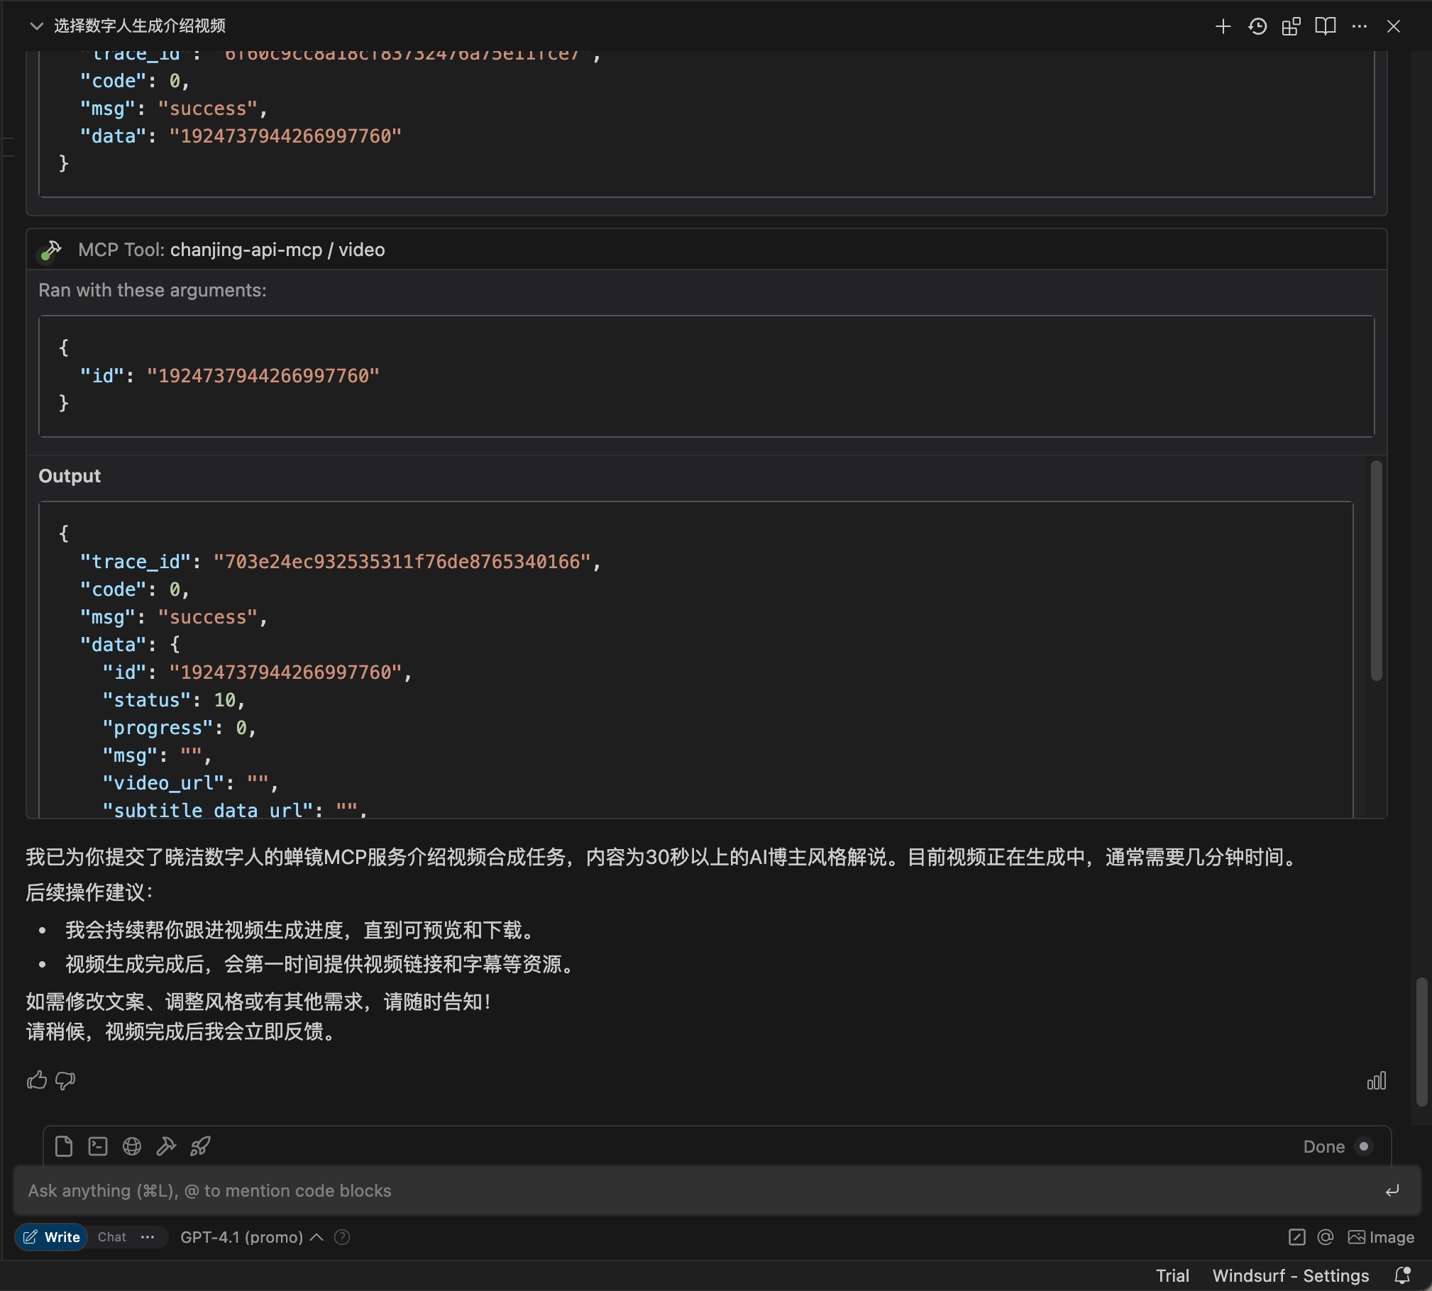Attach an image with Image button
Image resolution: width=1432 pixels, height=1291 pixels.
click(1381, 1237)
